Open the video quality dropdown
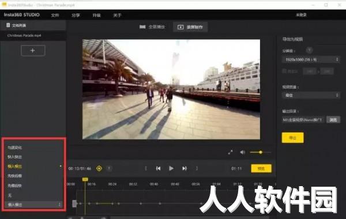This screenshot has height=219, width=346. [311, 95]
